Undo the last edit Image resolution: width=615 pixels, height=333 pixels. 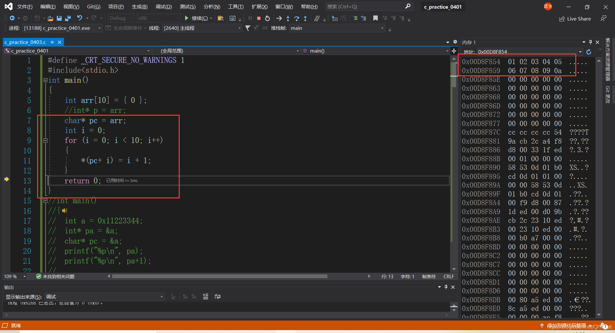point(80,18)
